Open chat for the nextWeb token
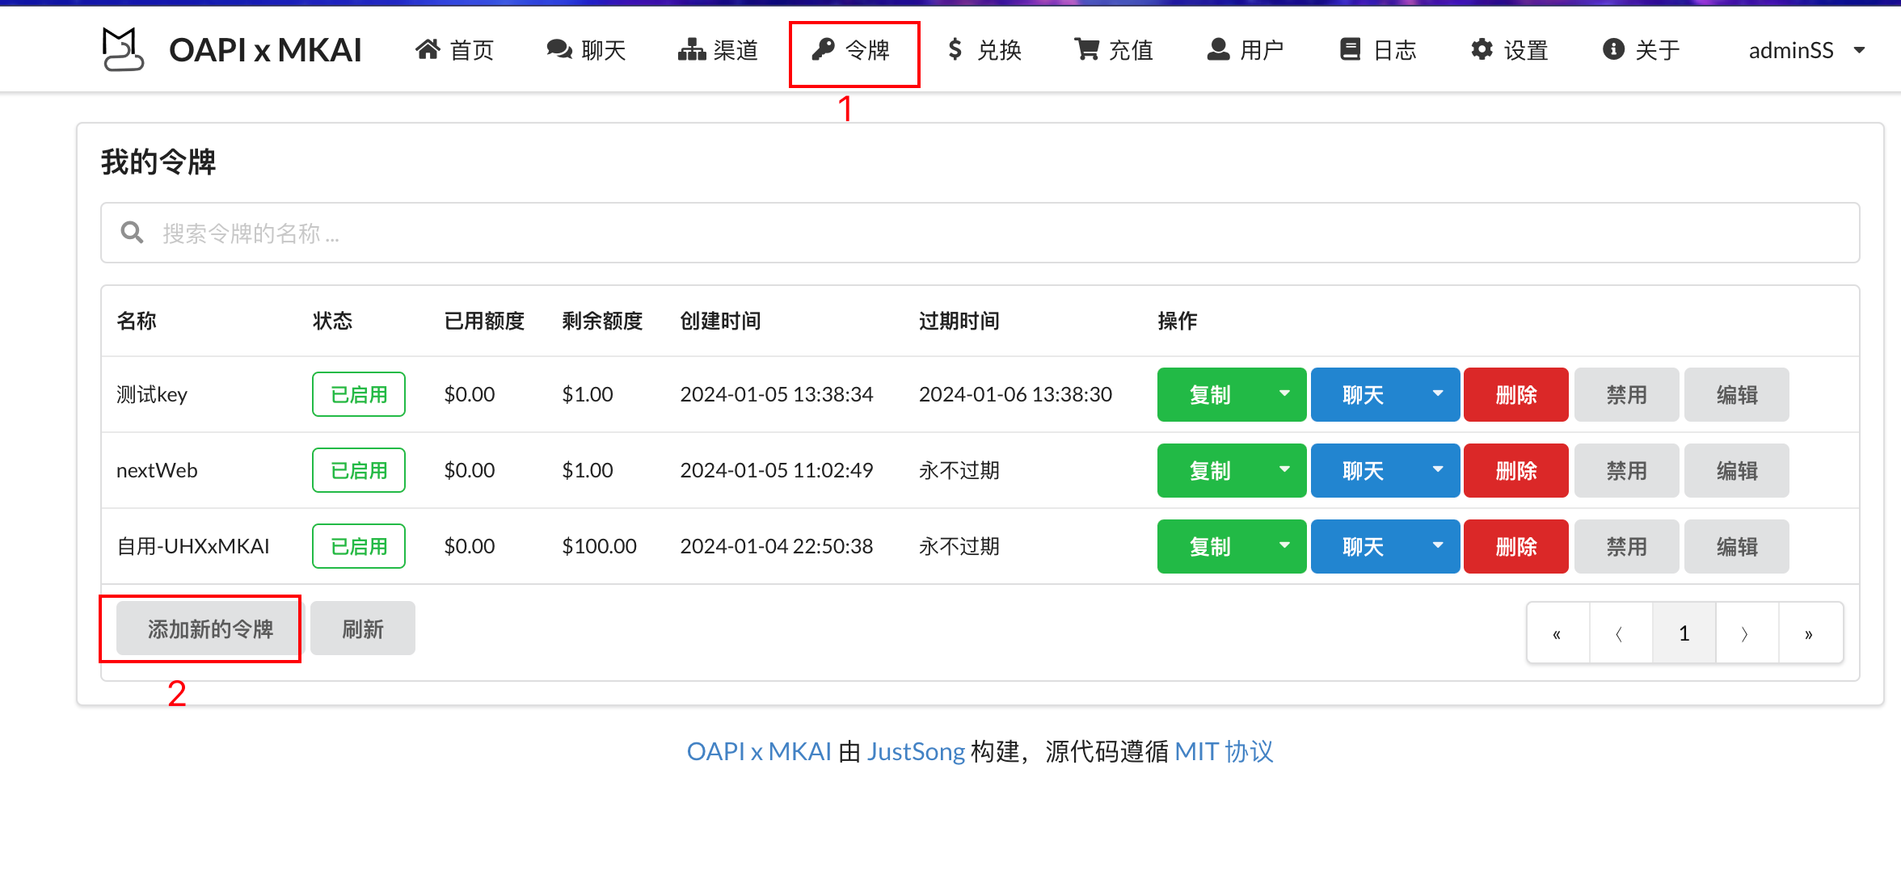 pyautogui.click(x=1364, y=470)
